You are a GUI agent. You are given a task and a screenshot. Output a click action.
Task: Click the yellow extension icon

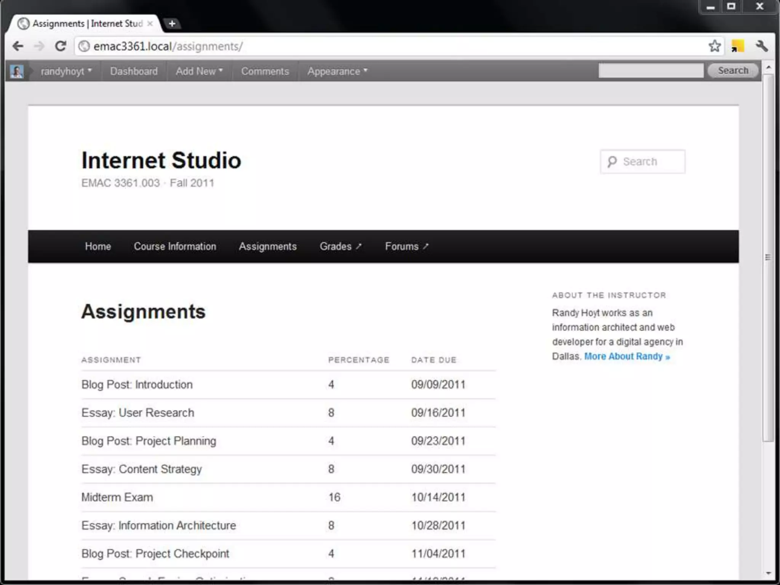tap(738, 46)
